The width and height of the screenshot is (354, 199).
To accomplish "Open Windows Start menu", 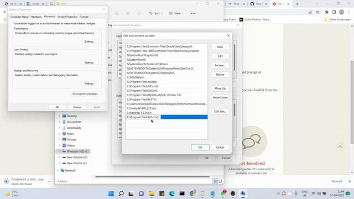I will pos(111,193).
